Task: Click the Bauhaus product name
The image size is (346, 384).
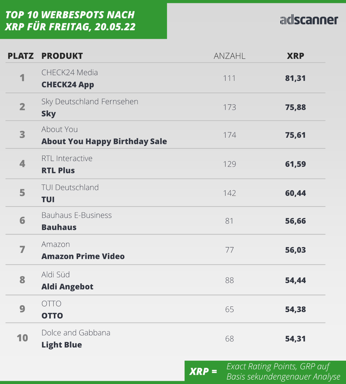Action: click(59, 228)
